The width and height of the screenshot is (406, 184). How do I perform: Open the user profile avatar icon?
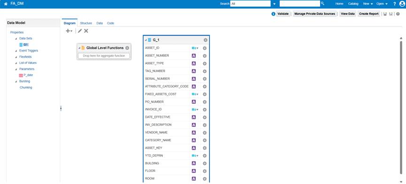402,4
